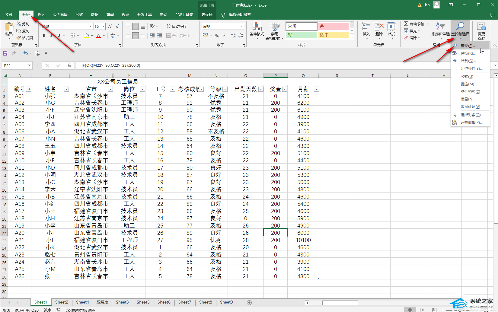Click the AutoSum (自动求和) sigma icon
This screenshot has width=498, height=312.
(406, 24)
